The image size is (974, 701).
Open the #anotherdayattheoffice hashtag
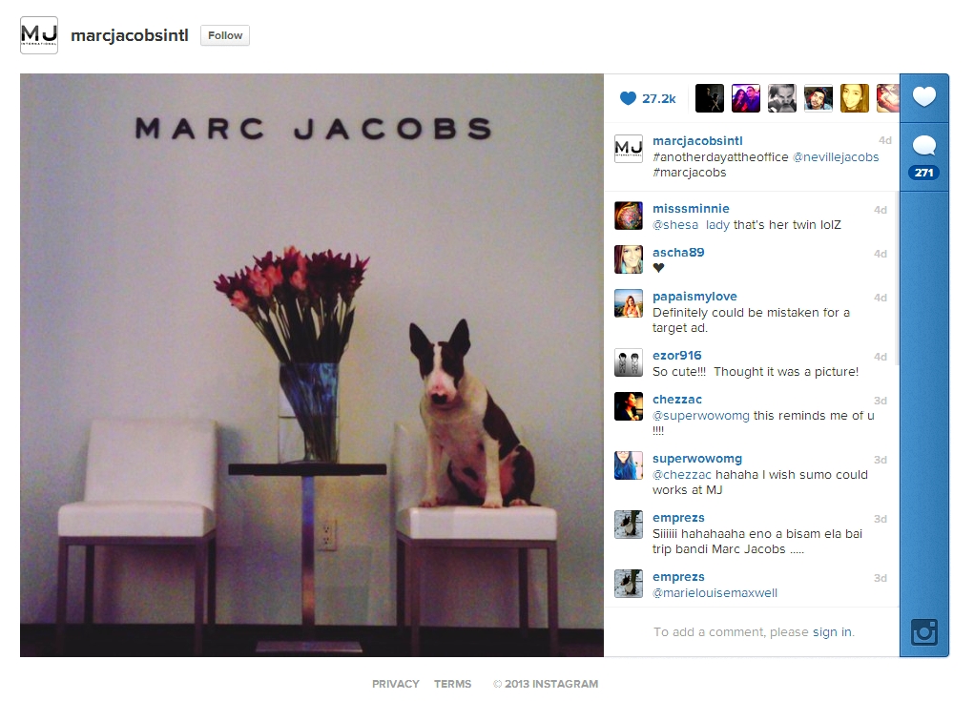[720, 157]
